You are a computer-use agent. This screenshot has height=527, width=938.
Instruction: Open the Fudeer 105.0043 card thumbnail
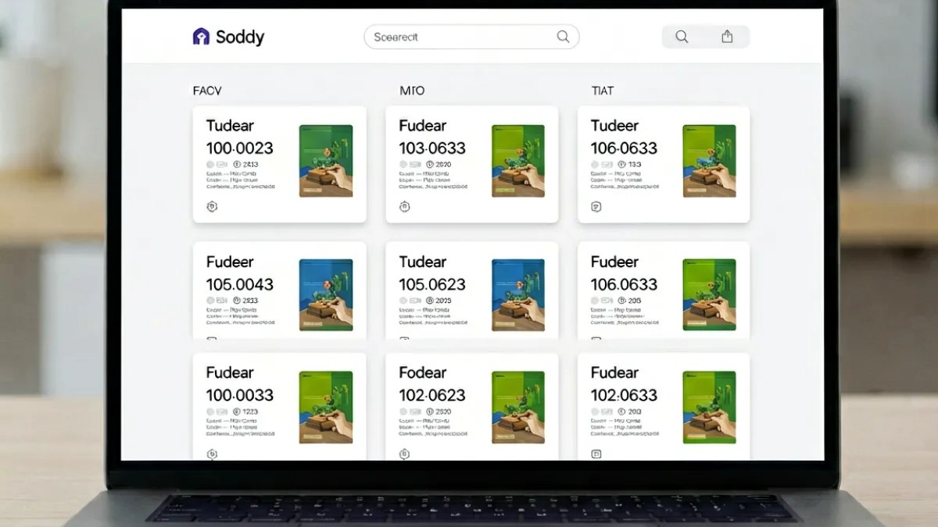tap(326, 295)
